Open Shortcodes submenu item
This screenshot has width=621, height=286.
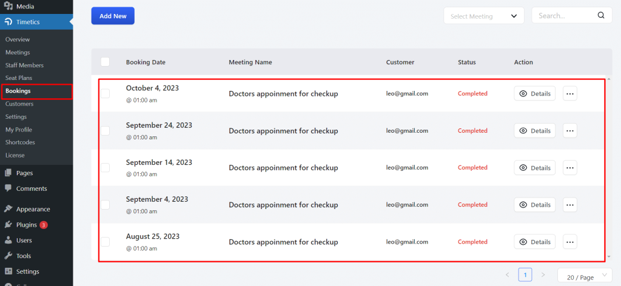20,142
